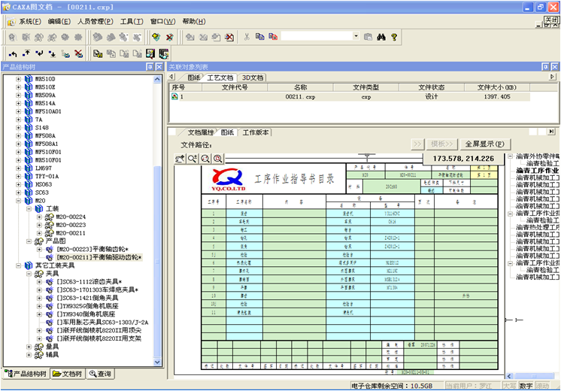Expand the 量具 tree node
This screenshot has width=561, height=391.
(29, 347)
